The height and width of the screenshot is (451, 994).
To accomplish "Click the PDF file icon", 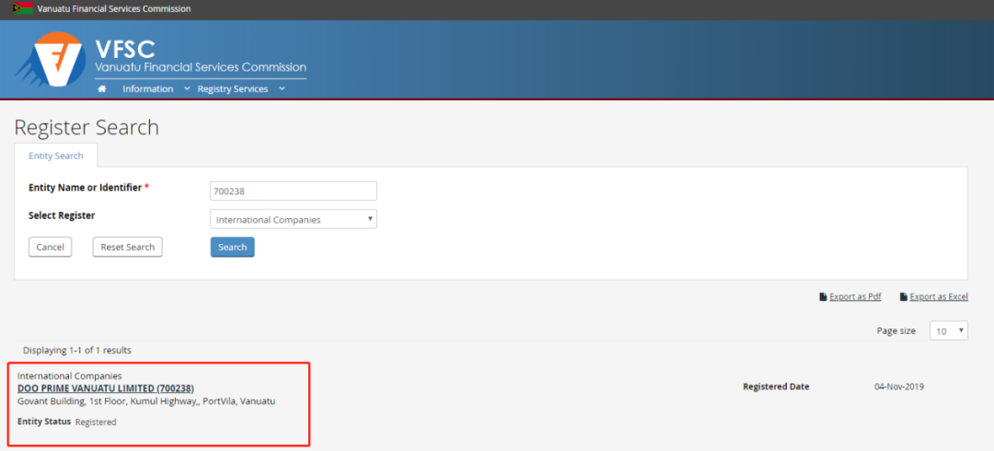I will click(823, 297).
